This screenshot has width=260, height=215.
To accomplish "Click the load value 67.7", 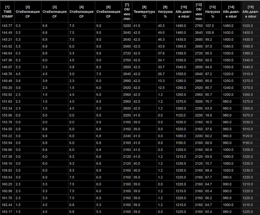I will 209,177.
